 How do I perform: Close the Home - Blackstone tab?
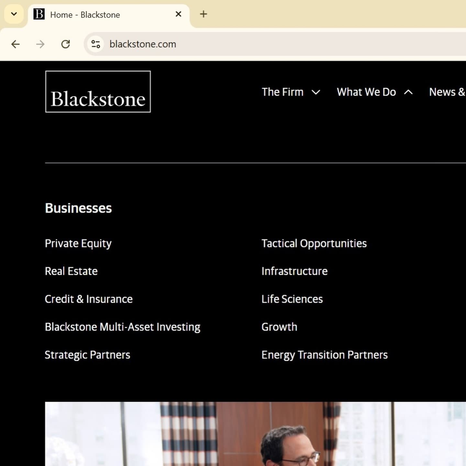[x=178, y=14]
